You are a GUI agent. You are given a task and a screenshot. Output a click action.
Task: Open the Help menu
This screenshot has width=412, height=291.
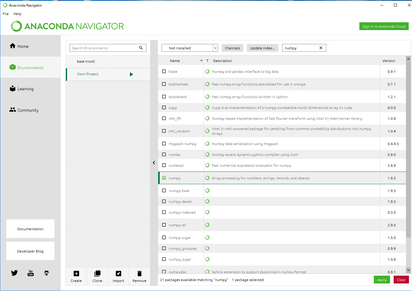coord(17,14)
